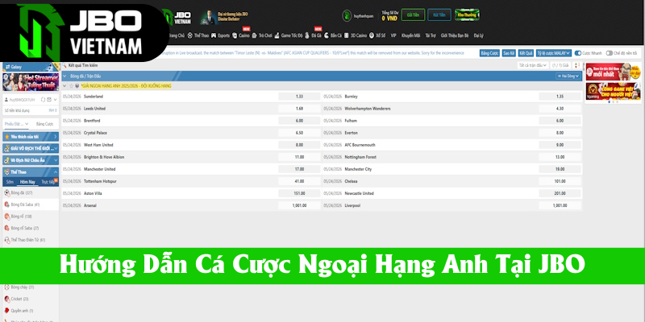Open the Tỷ lệ cược MALAY dropdown
This screenshot has height=322, width=645.
tap(554, 53)
